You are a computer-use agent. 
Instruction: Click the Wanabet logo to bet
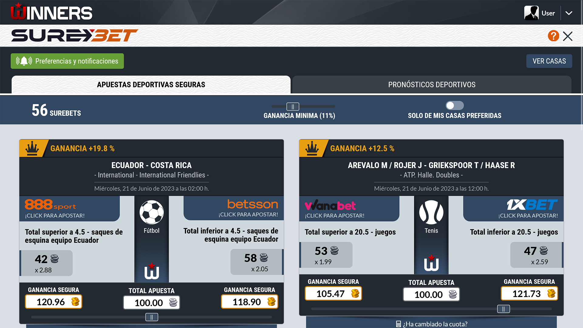330,205
